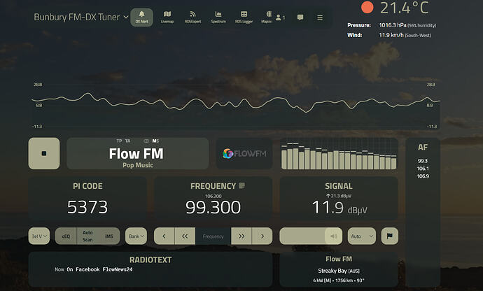
Task: Expand the Bunbury FM-DX Tuner dropdown
Action: coord(126,17)
